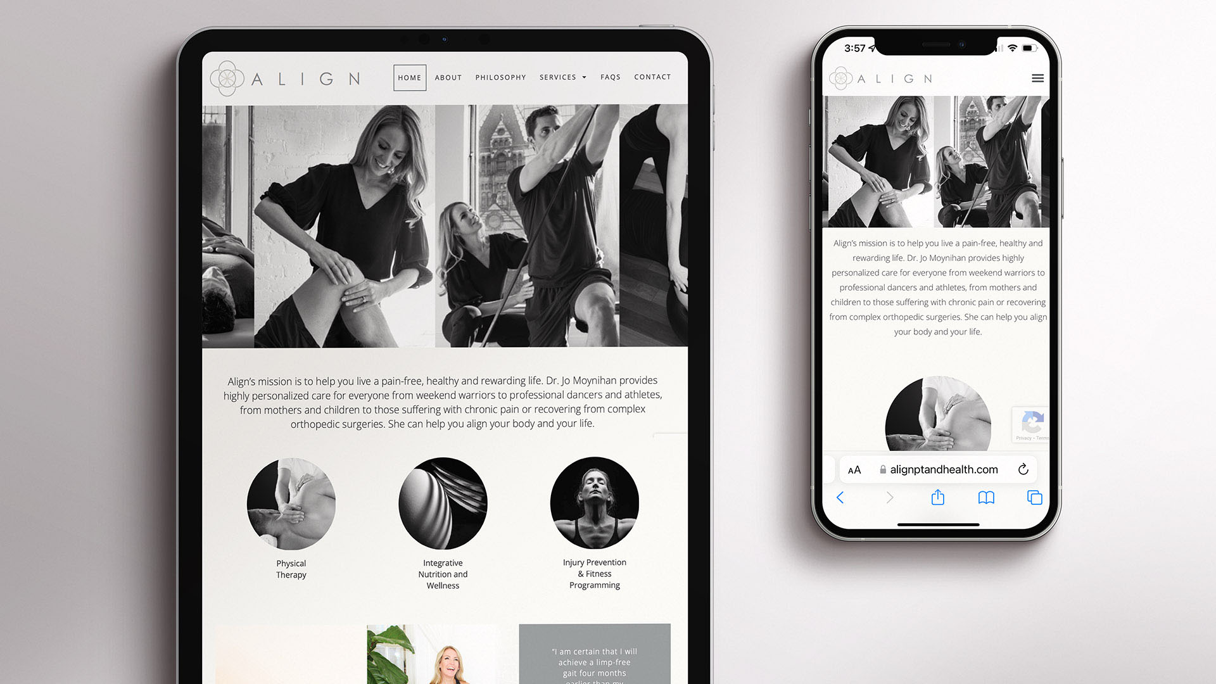Image resolution: width=1216 pixels, height=684 pixels.
Task: Click the ALIGN logo icon
Action: tap(225, 78)
